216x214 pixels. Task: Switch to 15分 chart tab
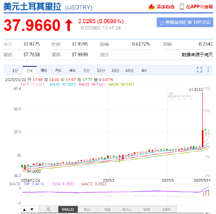101,71
